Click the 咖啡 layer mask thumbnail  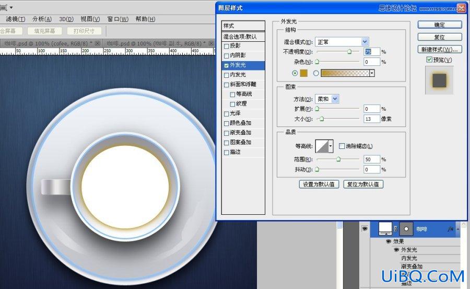(406, 229)
